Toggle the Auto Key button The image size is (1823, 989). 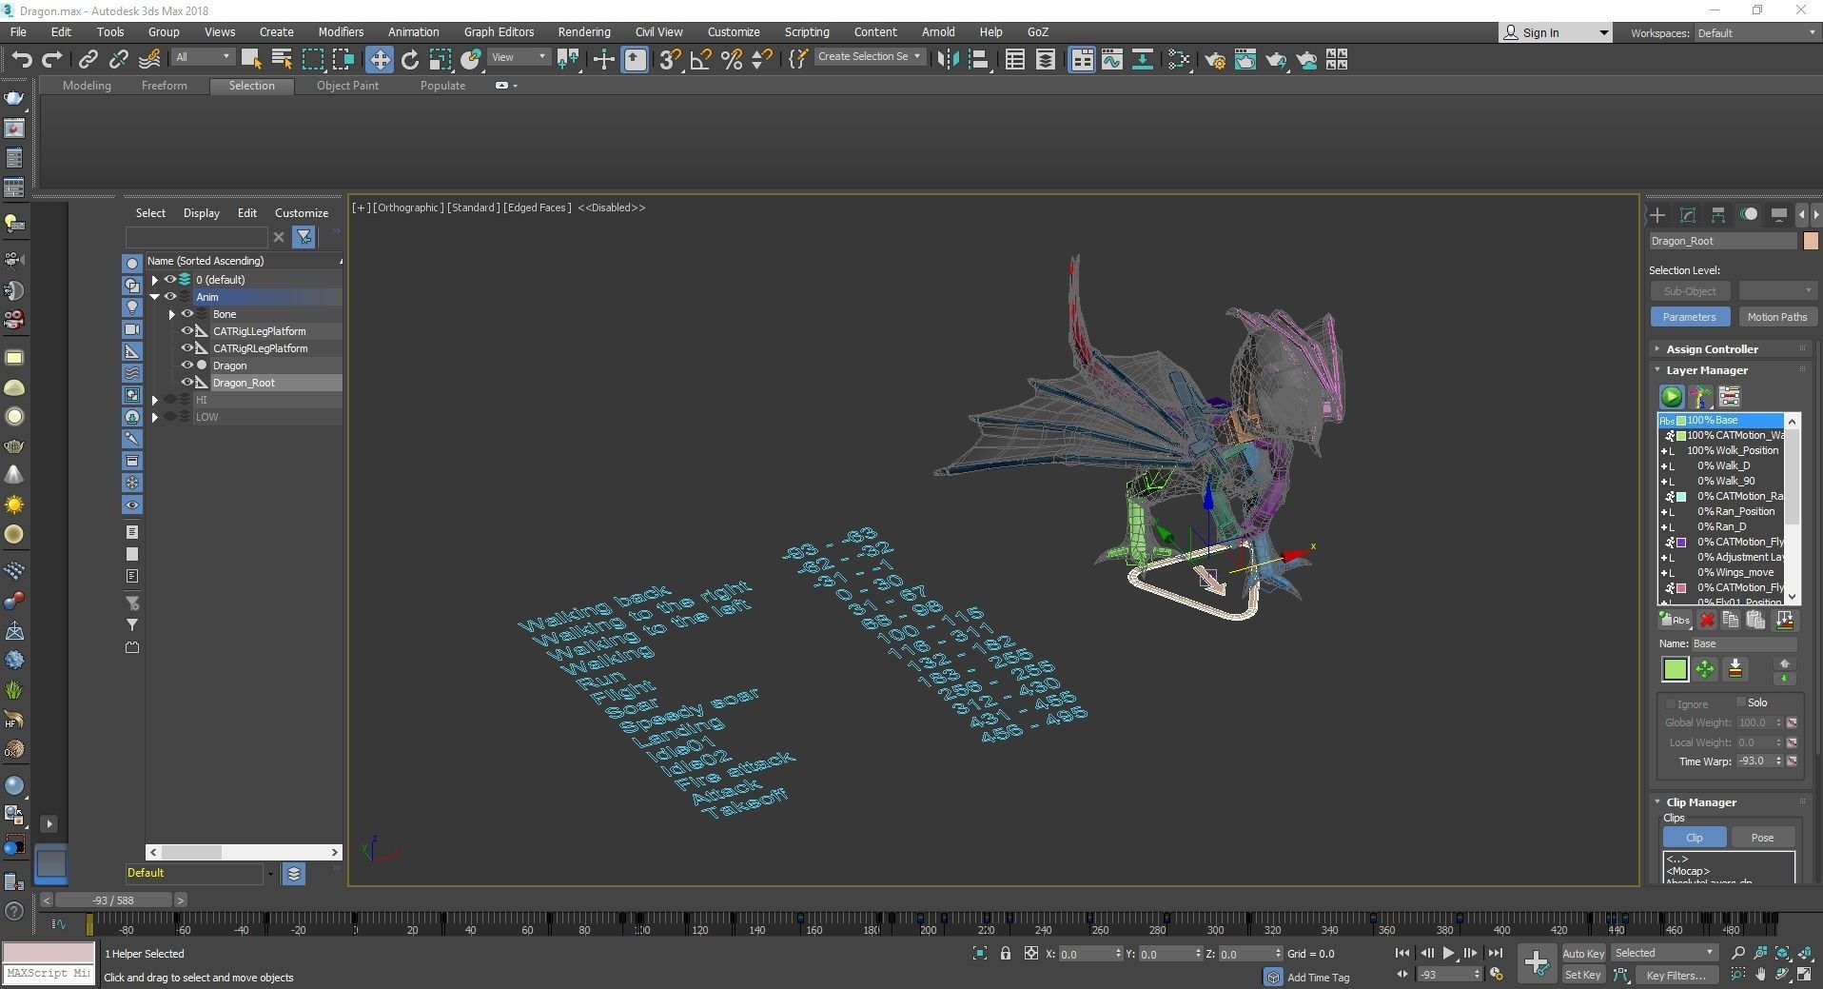click(x=1583, y=953)
